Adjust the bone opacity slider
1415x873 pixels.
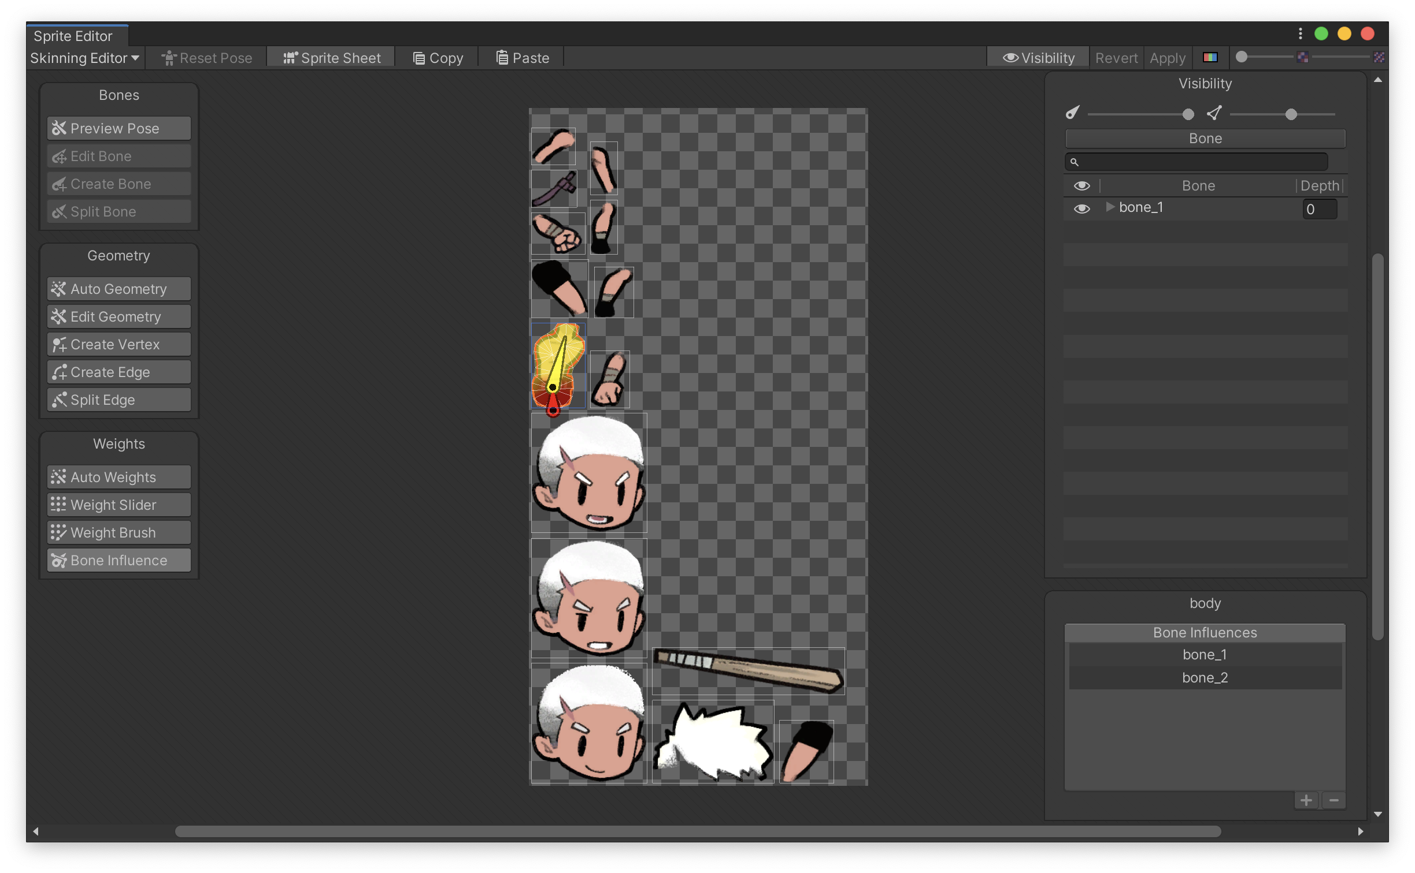tap(1188, 114)
